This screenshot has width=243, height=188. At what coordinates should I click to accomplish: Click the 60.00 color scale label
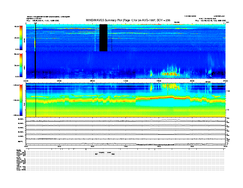pos(17,54)
